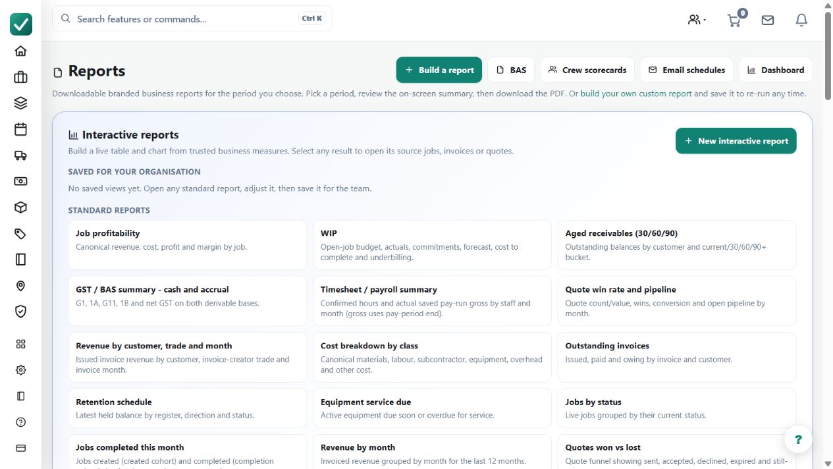
Task: Go to the Dashboard button
Action: (776, 70)
